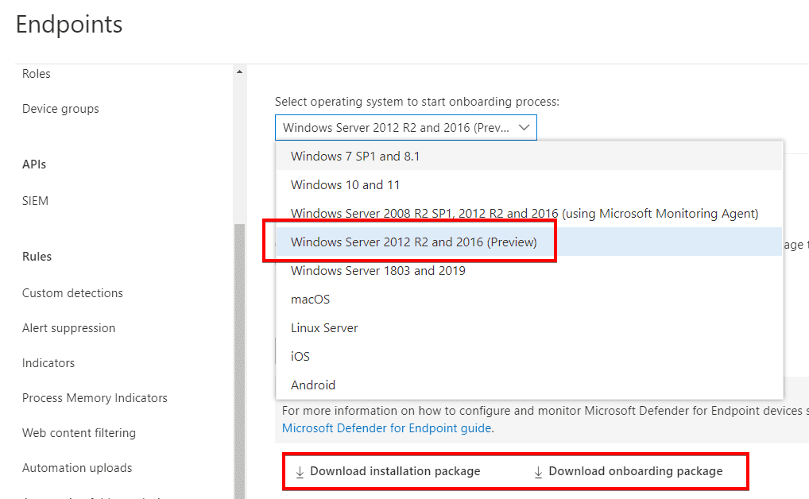Click the APIs section heading
This screenshot has width=809, height=499.
pos(34,164)
